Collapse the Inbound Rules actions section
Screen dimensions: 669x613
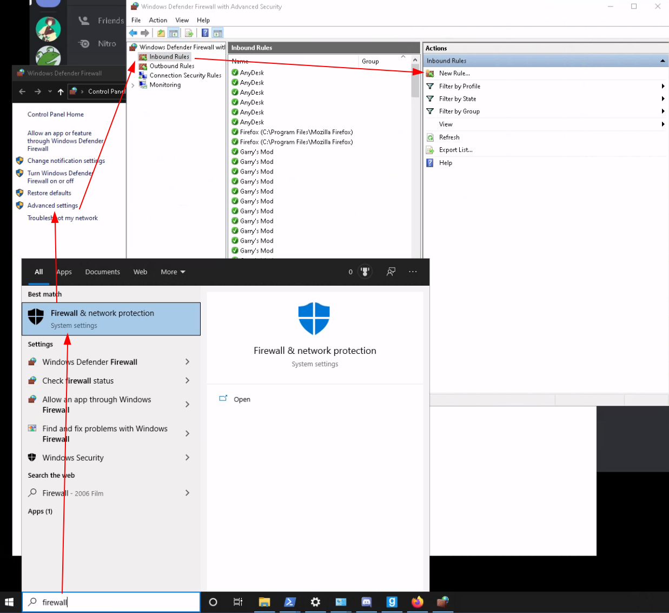tap(663, 61)
